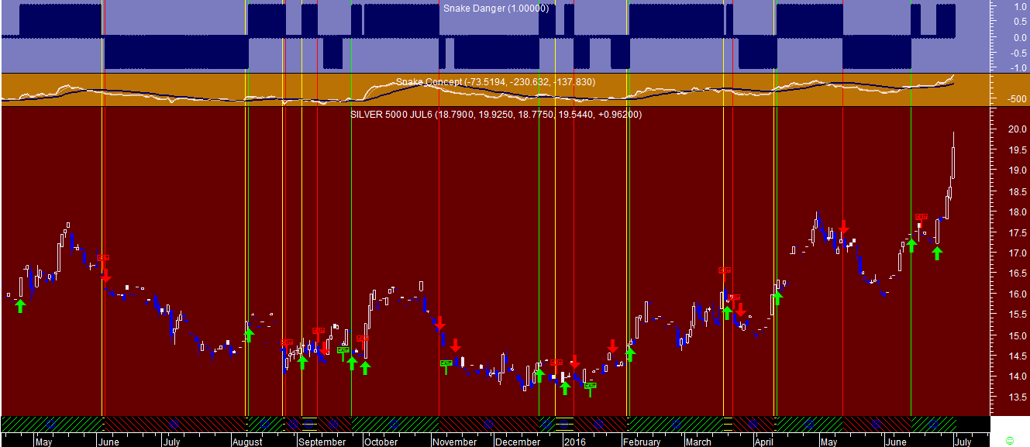Click the October label on time axis
This screenshot has width=1030, height=447.
[x=381, y=442]
